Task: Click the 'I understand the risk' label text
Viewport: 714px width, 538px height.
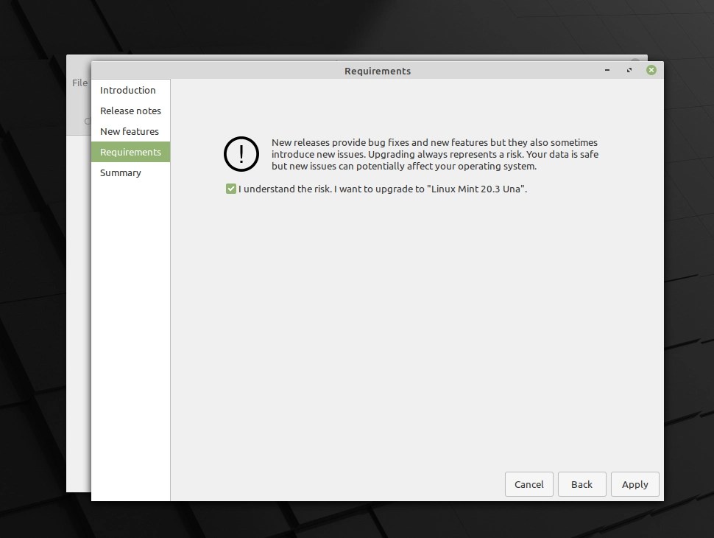Action: (x=383, y=189)
